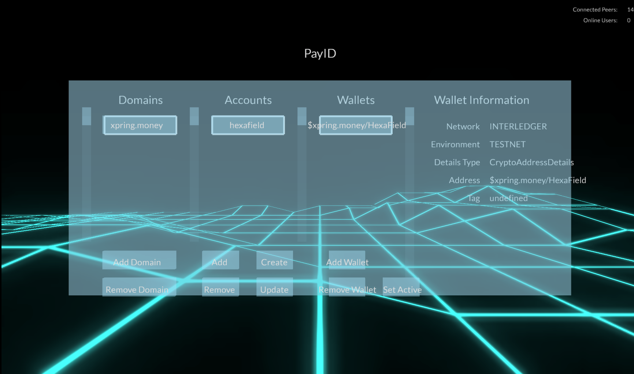Click the Accounts column heading
Viewport: 634px width, 374px height.
coord(248,100)
